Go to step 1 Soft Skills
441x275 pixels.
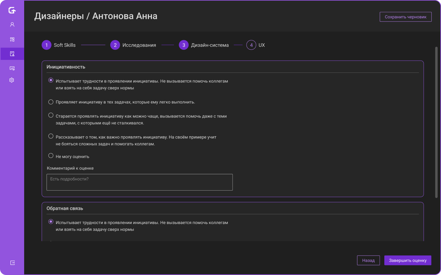click(x=59, y=45)
